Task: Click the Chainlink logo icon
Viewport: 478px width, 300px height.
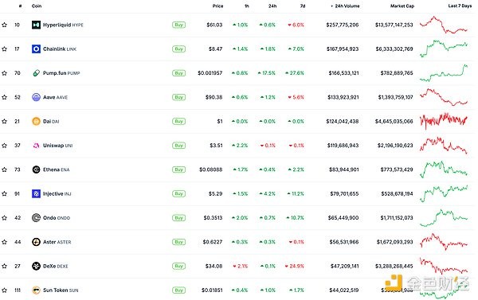Action: (x=36, y=49)
